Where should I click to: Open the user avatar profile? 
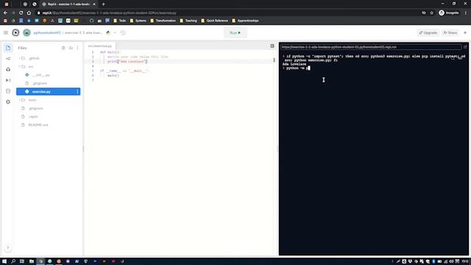click(26, 32)
